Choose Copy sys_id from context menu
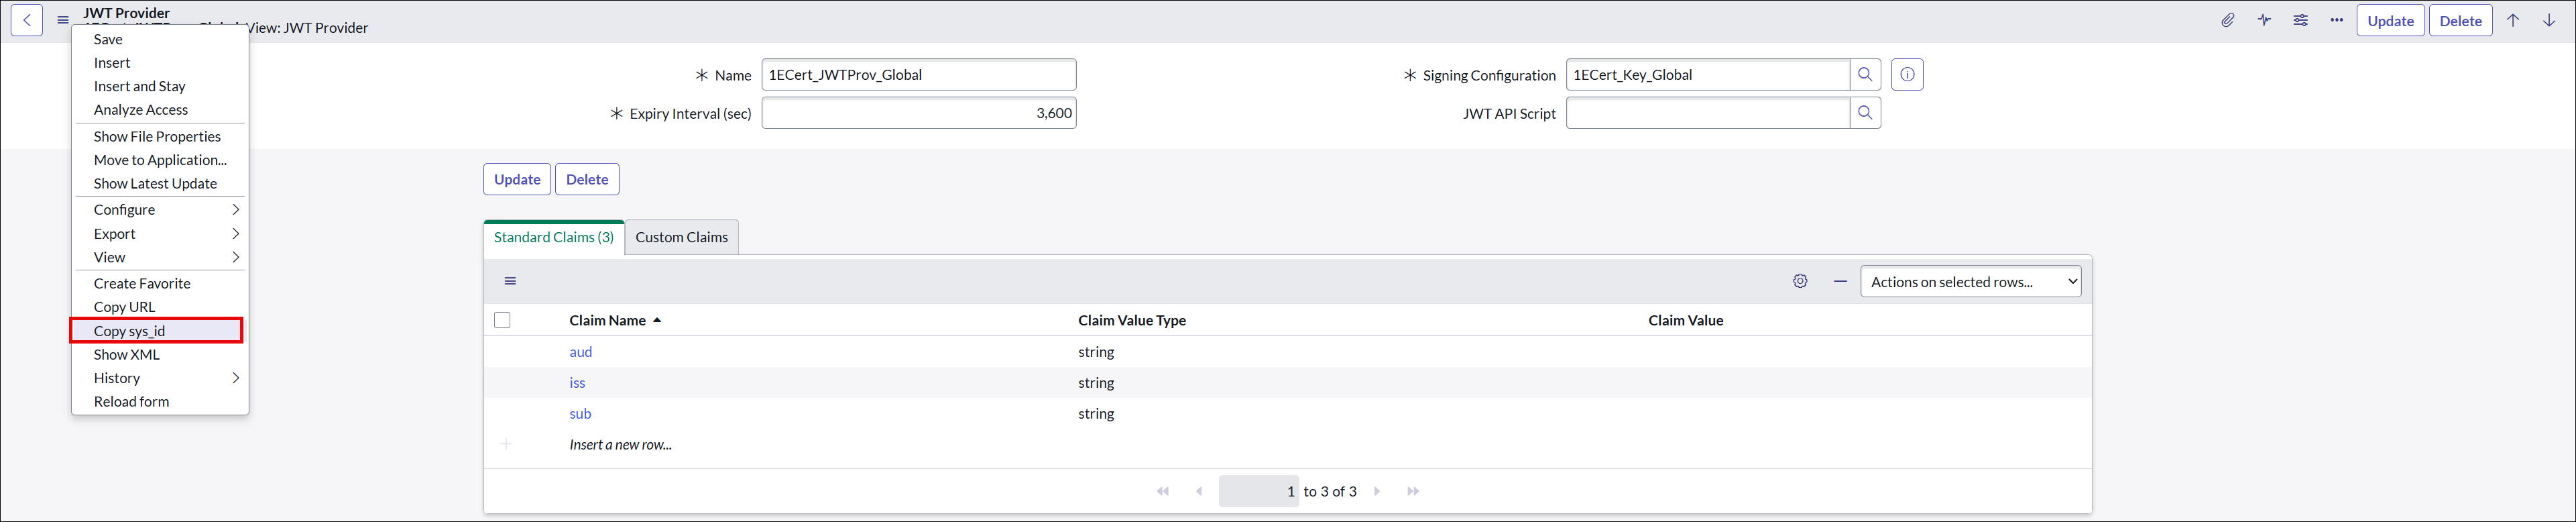2576x522 pixels. point(130,331)
